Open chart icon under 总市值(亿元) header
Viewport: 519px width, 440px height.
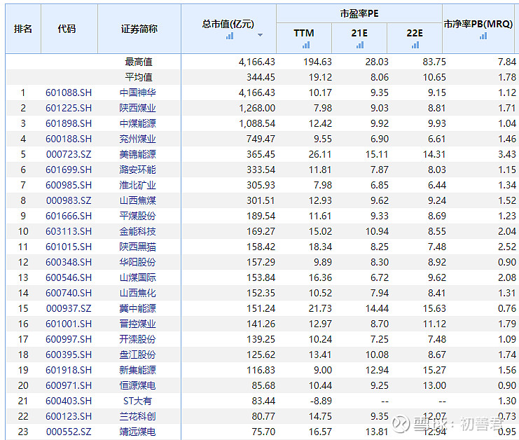[230, 36]
